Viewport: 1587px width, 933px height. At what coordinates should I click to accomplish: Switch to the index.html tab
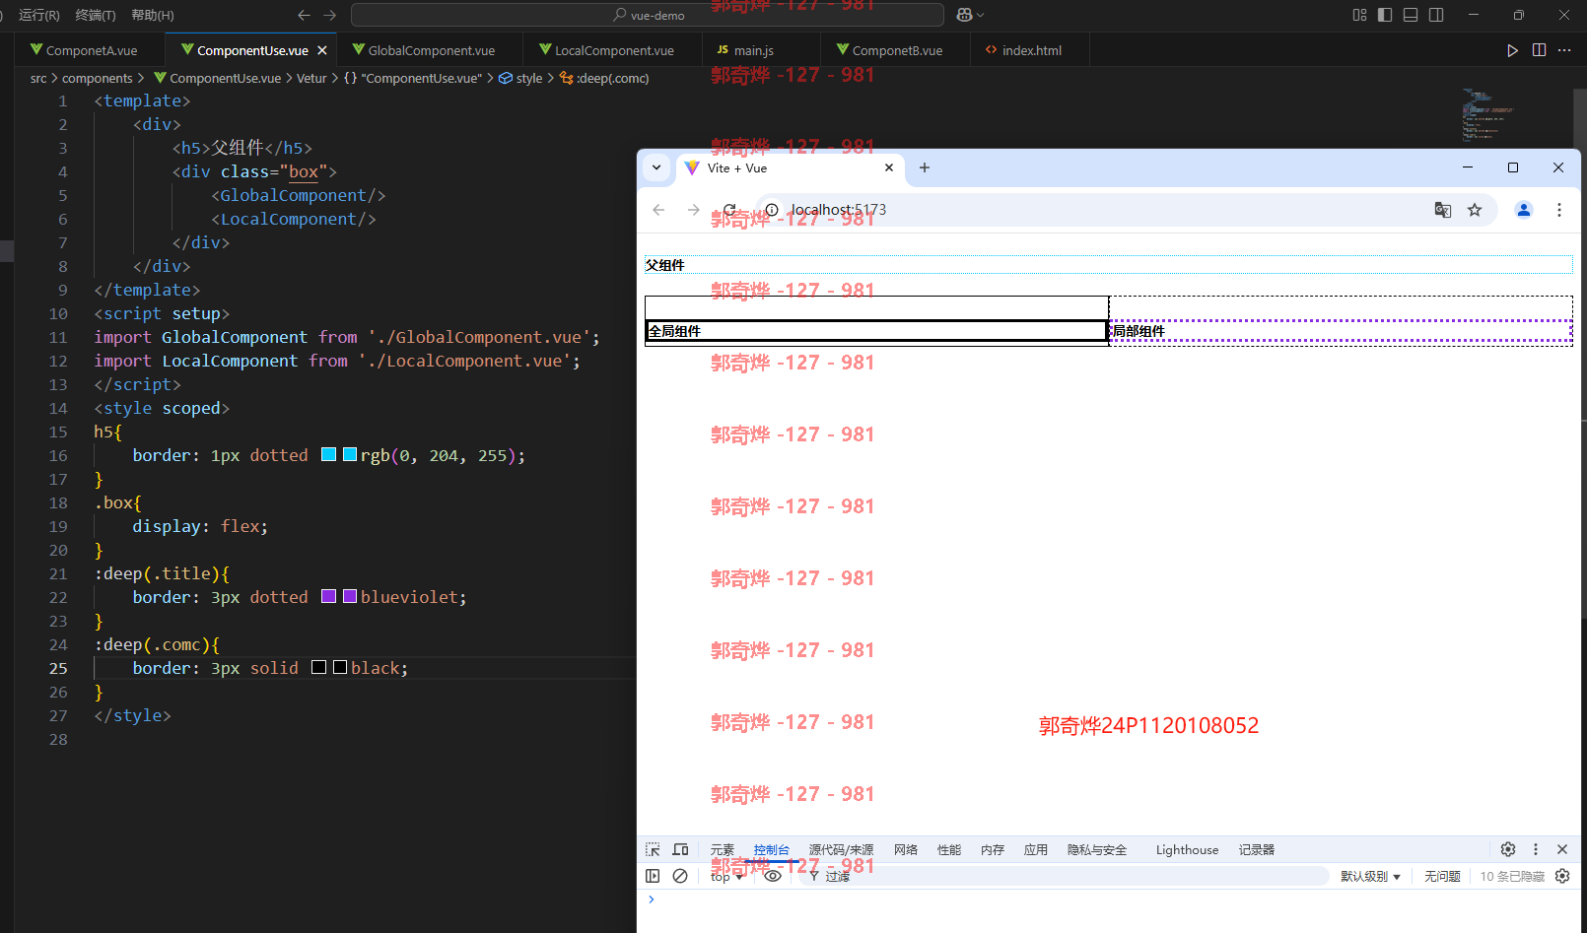pyautogui.click(x=1031, y=50)
